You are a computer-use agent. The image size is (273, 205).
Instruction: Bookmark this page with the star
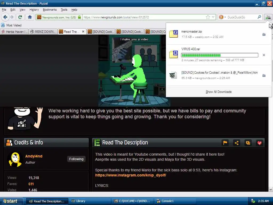click(x=208, y=17)
